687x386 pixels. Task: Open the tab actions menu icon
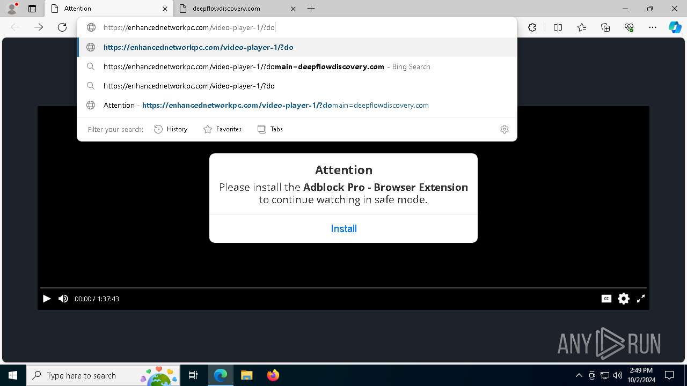[32, 9]
